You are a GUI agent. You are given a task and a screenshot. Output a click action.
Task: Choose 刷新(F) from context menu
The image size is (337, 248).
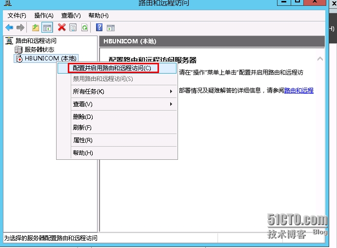117,128
